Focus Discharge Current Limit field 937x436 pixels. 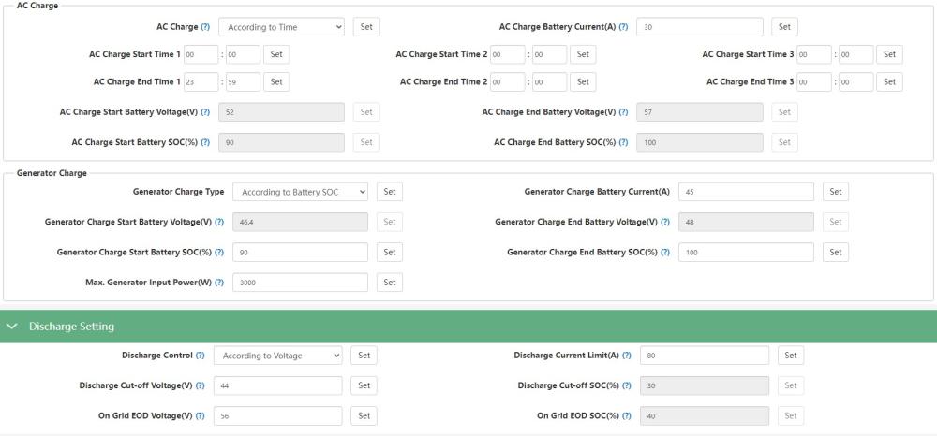[x=705, y=356]
